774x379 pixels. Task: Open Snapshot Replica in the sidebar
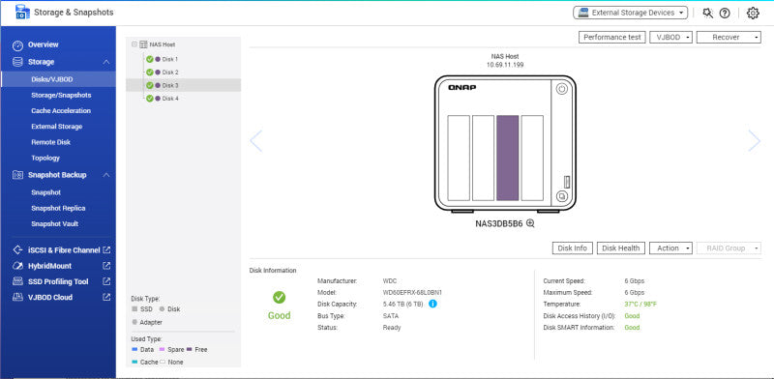(58, 208)
